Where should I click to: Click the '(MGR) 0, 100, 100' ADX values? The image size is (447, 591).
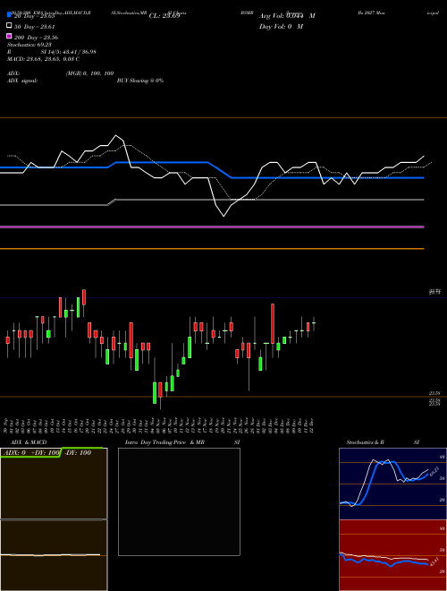tap(89, 73)
